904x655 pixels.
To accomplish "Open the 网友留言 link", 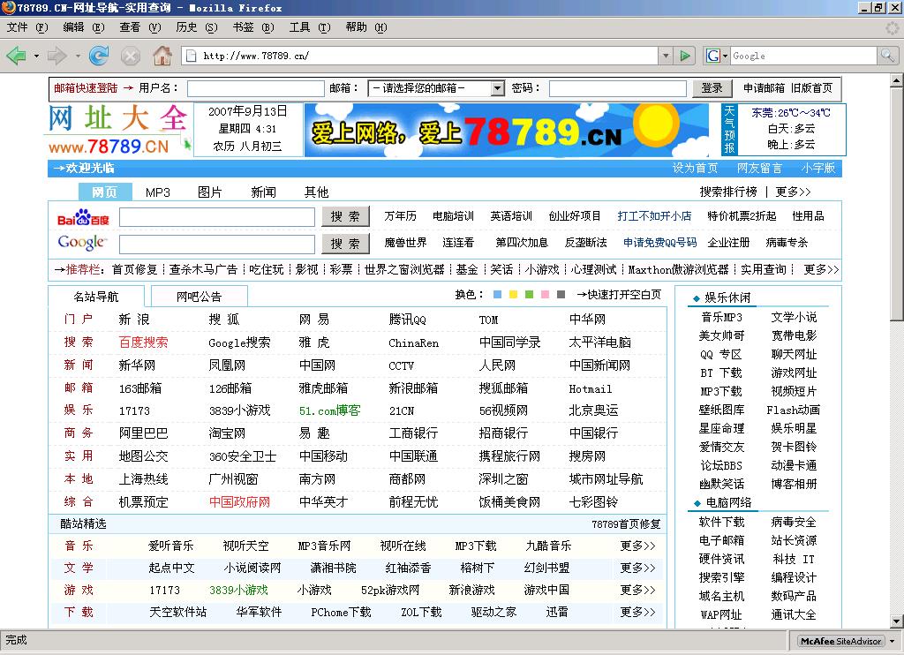I will (x=759, y=169).
